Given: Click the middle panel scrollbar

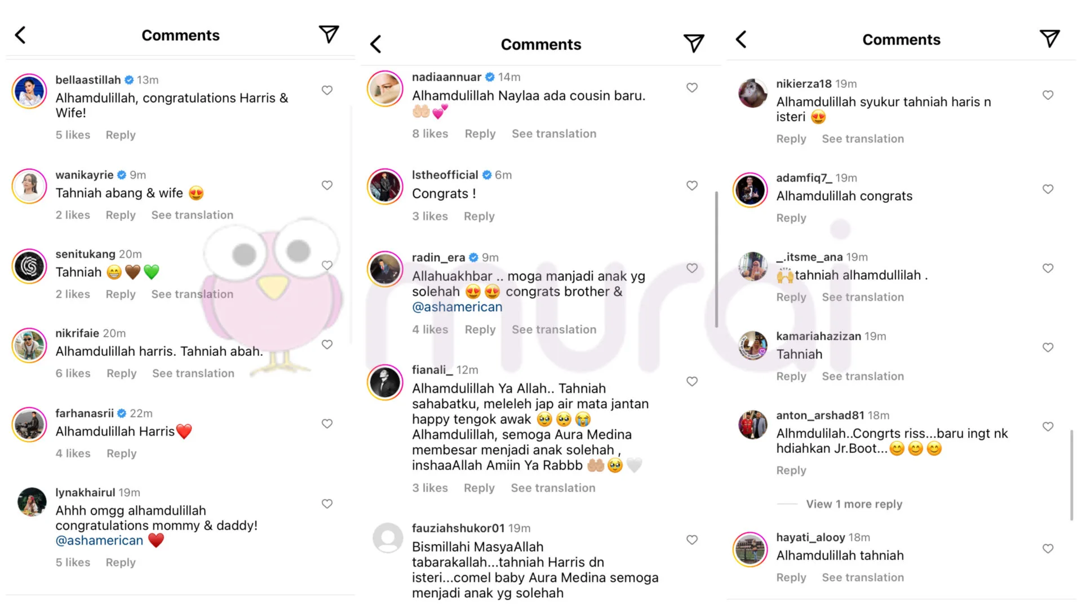Looking at the screenshot, I should click(716, 259).
